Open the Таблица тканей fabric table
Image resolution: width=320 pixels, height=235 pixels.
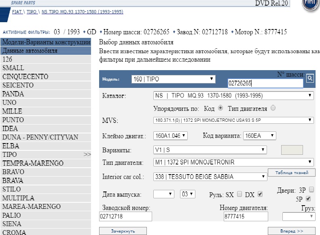[291, 173]
